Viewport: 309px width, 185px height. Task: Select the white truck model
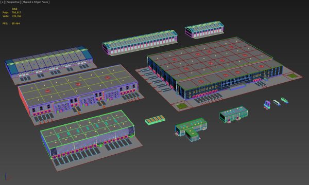click(277, 103)
